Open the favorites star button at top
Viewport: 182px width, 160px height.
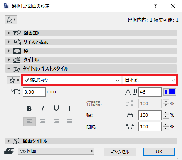11,20
